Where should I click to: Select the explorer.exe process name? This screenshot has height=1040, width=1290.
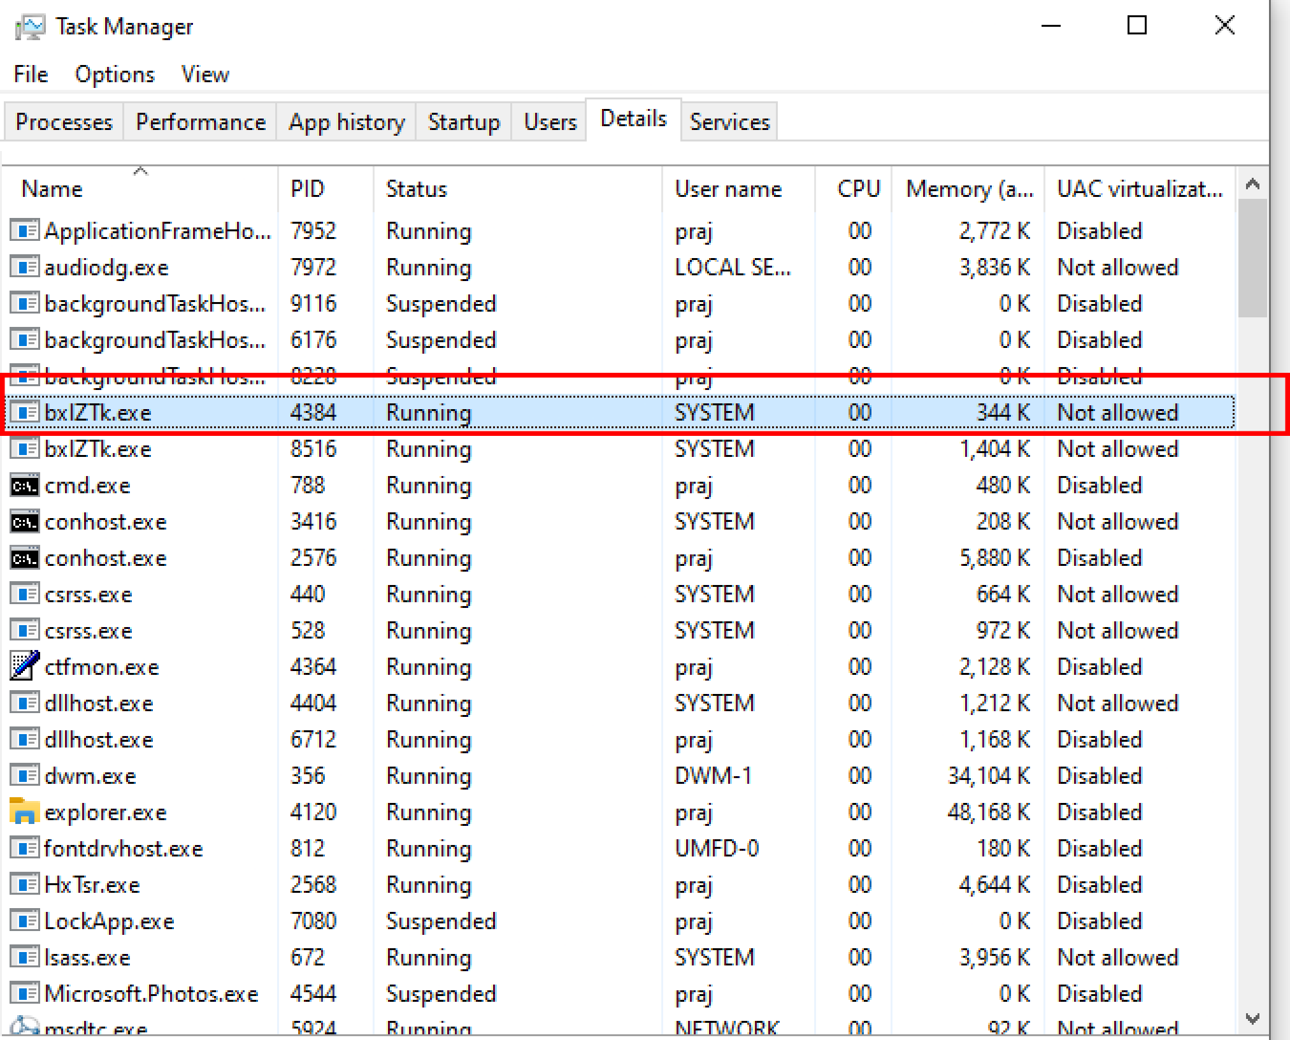tap(106, 812)
